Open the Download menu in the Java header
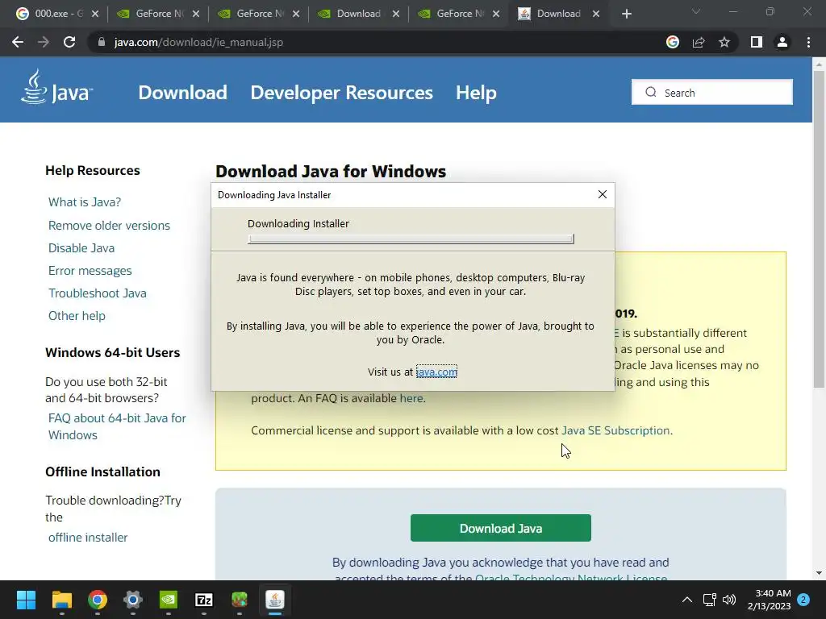This screenshot has width=826, height=619. pyautogui.click(x=182, y=93)
